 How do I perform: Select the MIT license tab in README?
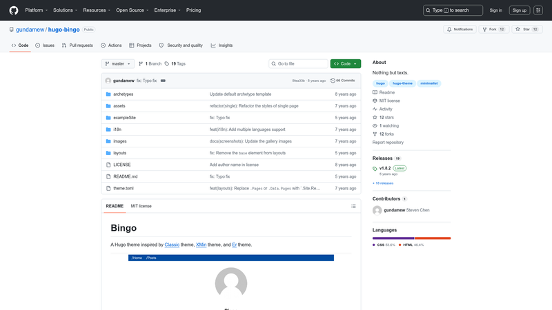pyautogui.click(x=141, y=206)
